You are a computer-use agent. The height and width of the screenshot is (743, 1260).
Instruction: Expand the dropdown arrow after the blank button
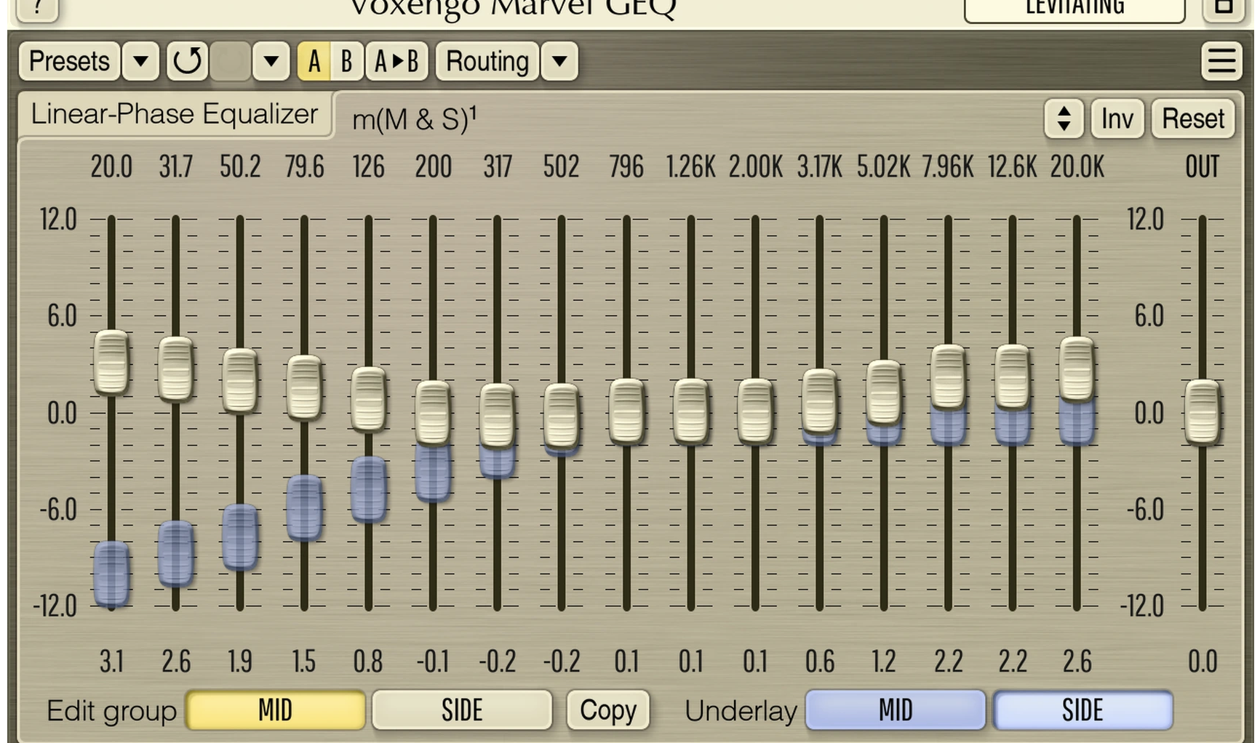(x=271, y=61)
